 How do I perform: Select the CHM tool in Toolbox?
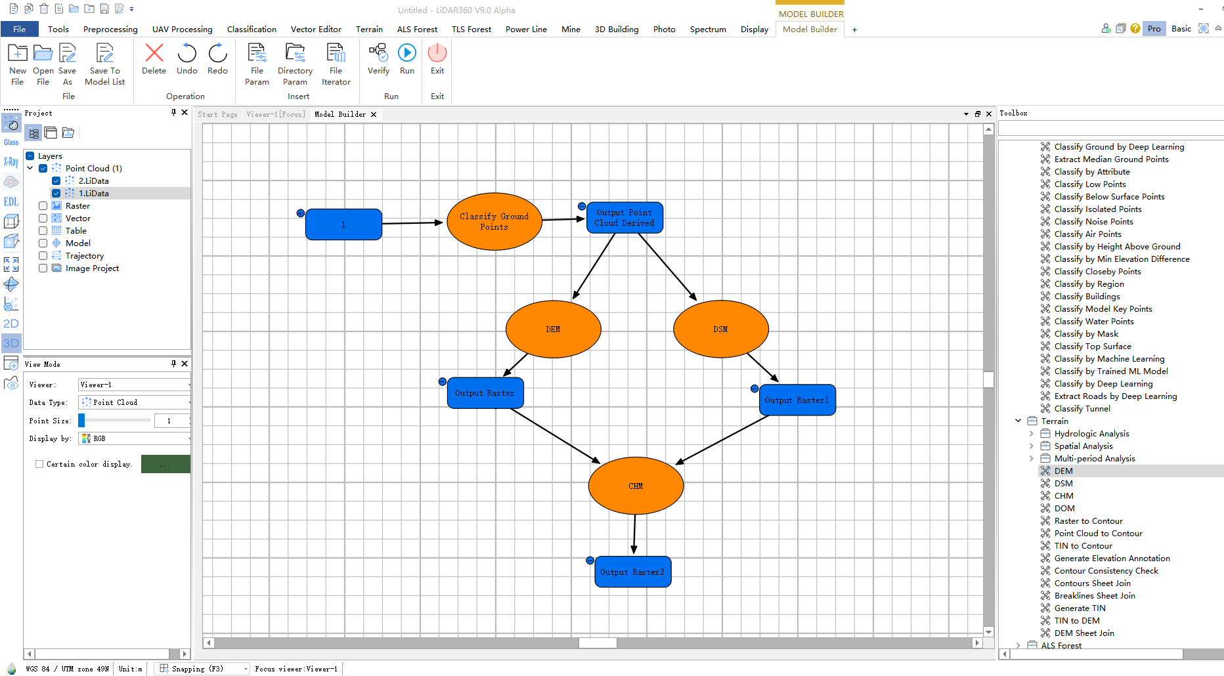1064,496
